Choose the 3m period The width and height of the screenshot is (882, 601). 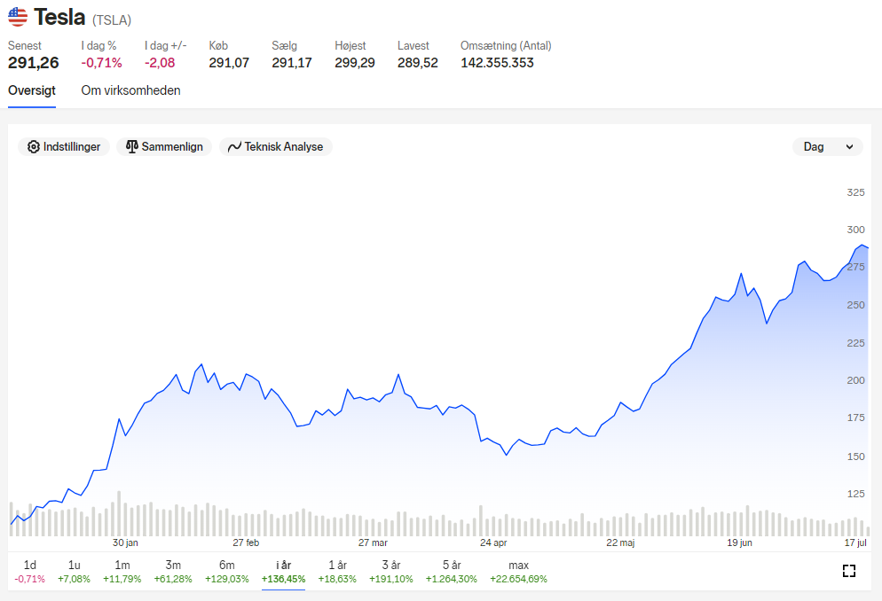tap(173, 571)
